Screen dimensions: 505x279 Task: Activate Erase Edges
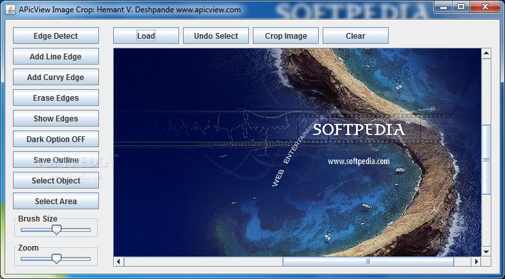click(56, 98)
